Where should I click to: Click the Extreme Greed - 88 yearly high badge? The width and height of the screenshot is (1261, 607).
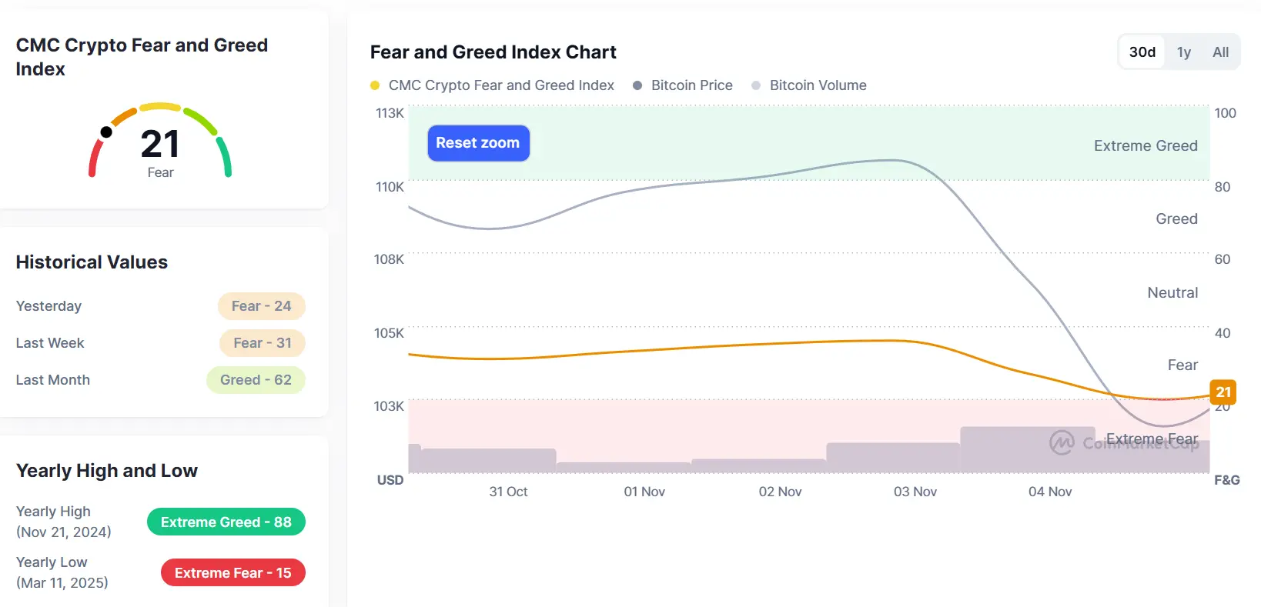(x=226, y=522)
